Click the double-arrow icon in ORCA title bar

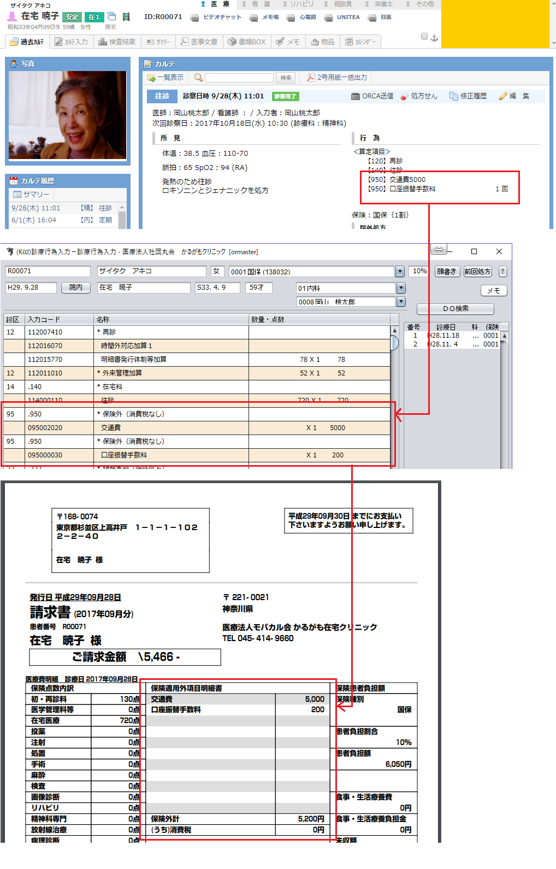439,250
